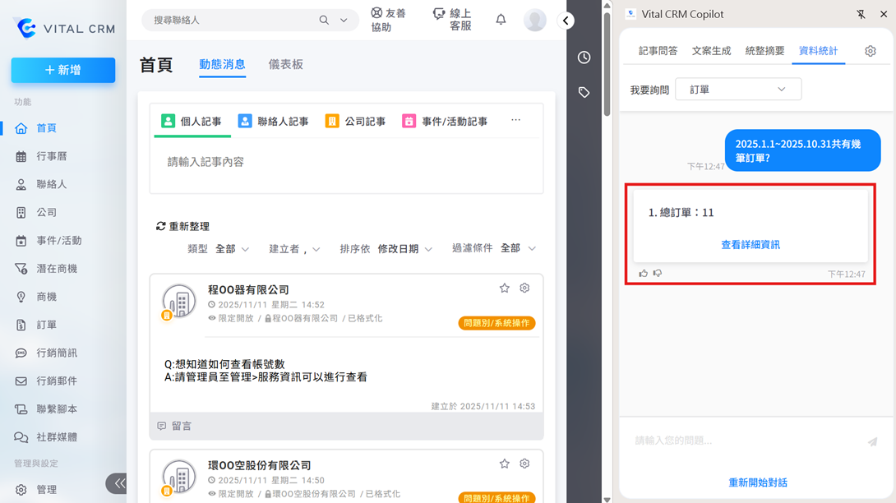Star the 環OO空股份有限公司 record
The image size is (896, 503).
pyautogui.click(x=505, y=464)
